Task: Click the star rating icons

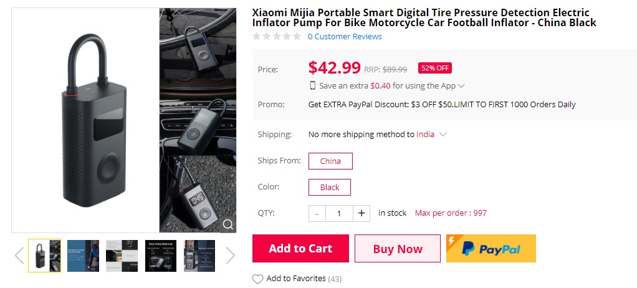Action: 277,37
